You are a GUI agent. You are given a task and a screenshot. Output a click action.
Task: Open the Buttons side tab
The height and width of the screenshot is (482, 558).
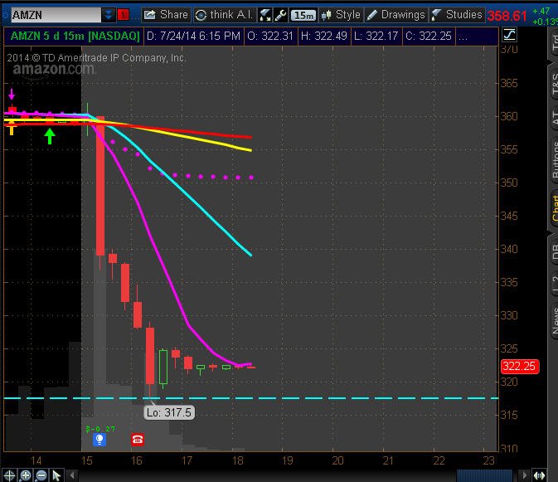click(554, 158)
